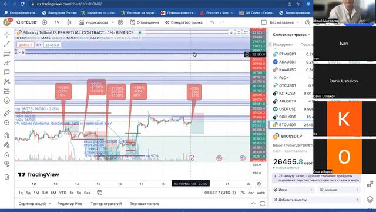The width and height of the screenshot is (376, 212).
Task: Toggle layout selection square icon
Action: pyautogui.click(x=264, y=22)
